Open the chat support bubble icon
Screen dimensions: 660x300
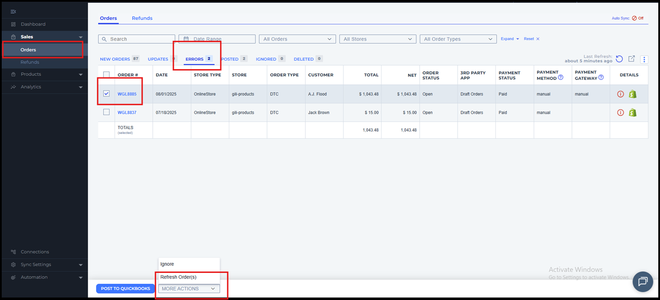click(642, 282)
